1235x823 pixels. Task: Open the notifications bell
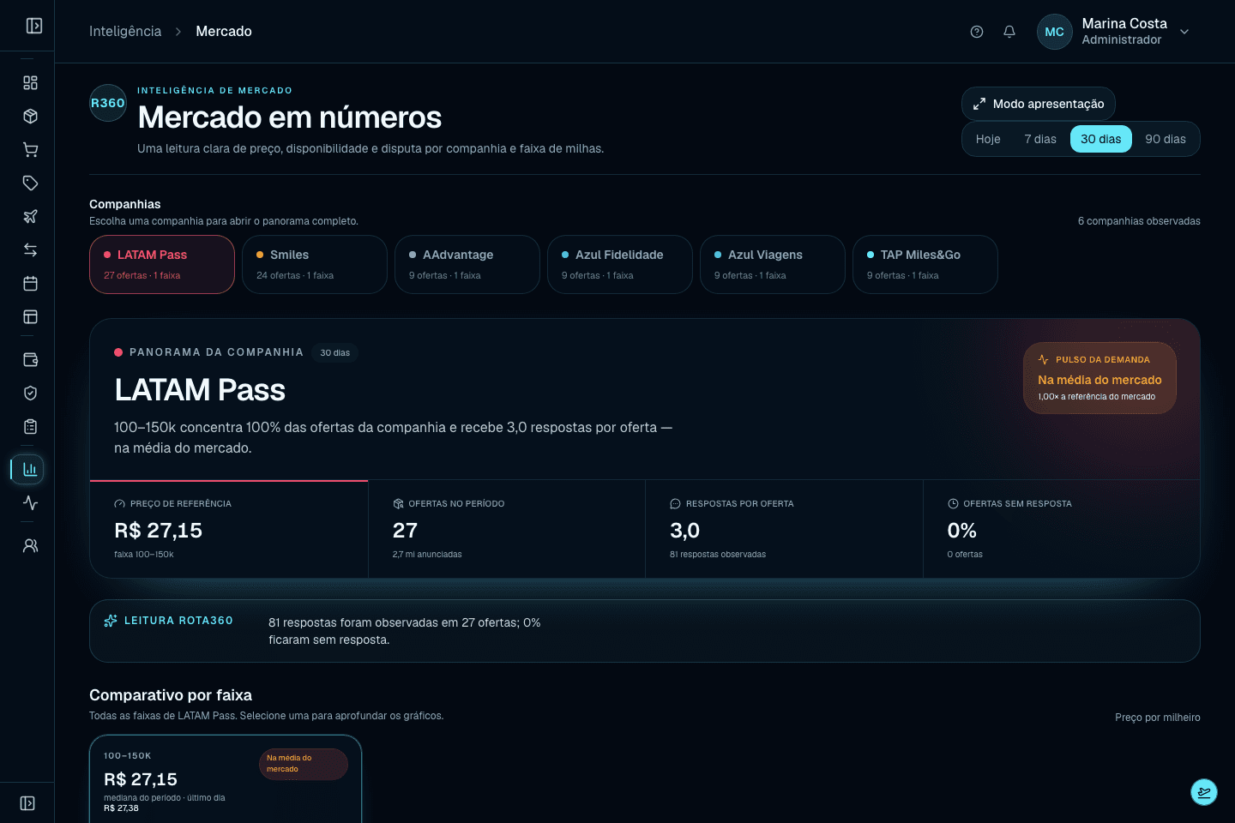click(1009, 32)
